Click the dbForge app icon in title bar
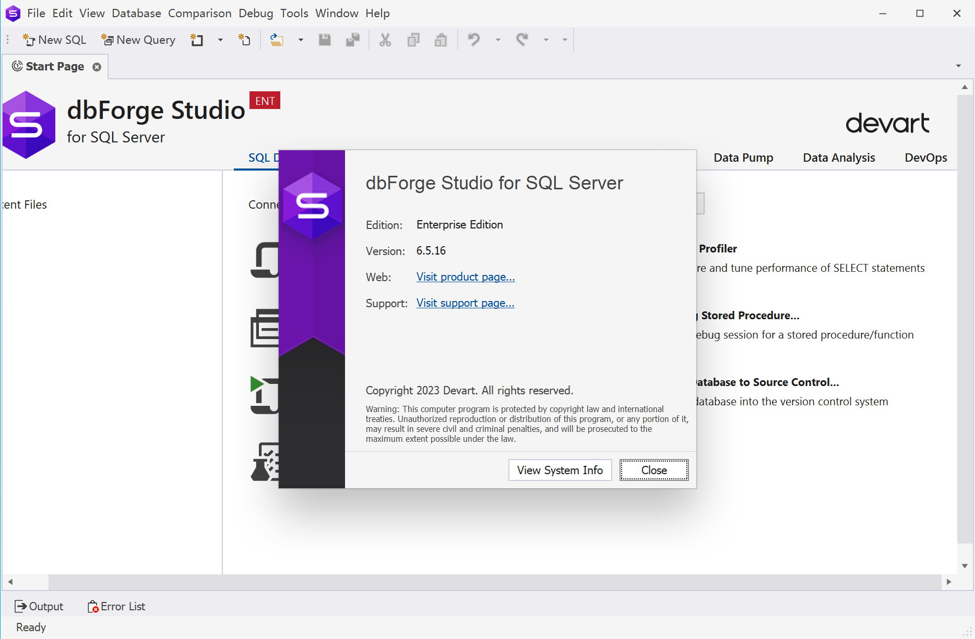975x639 pixels. point(13,14)
